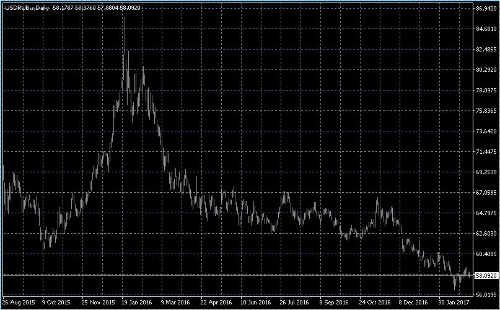Click the 80.2920 price level label

[486, 70]
